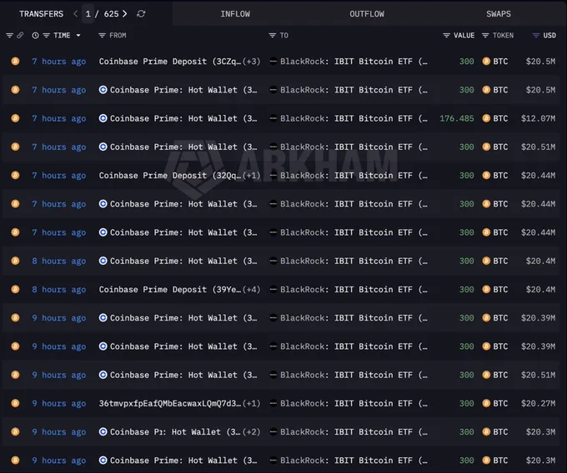Expand the (+3) addresses badge
This screenshot has width=567, height=473.
[251, 62]
